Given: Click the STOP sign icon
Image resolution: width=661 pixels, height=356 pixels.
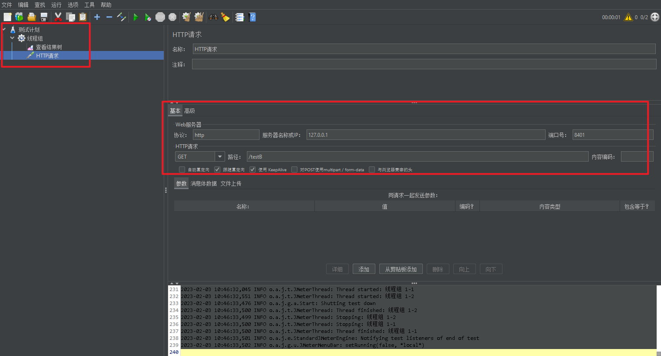Looking at the screenshot, I should click(160, 17).
